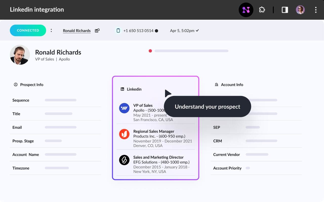Click the Apr 5, 5:02pm timestamp checkmark
The image size is (324, 202).
pyautogui.click(x=197, y=31)
